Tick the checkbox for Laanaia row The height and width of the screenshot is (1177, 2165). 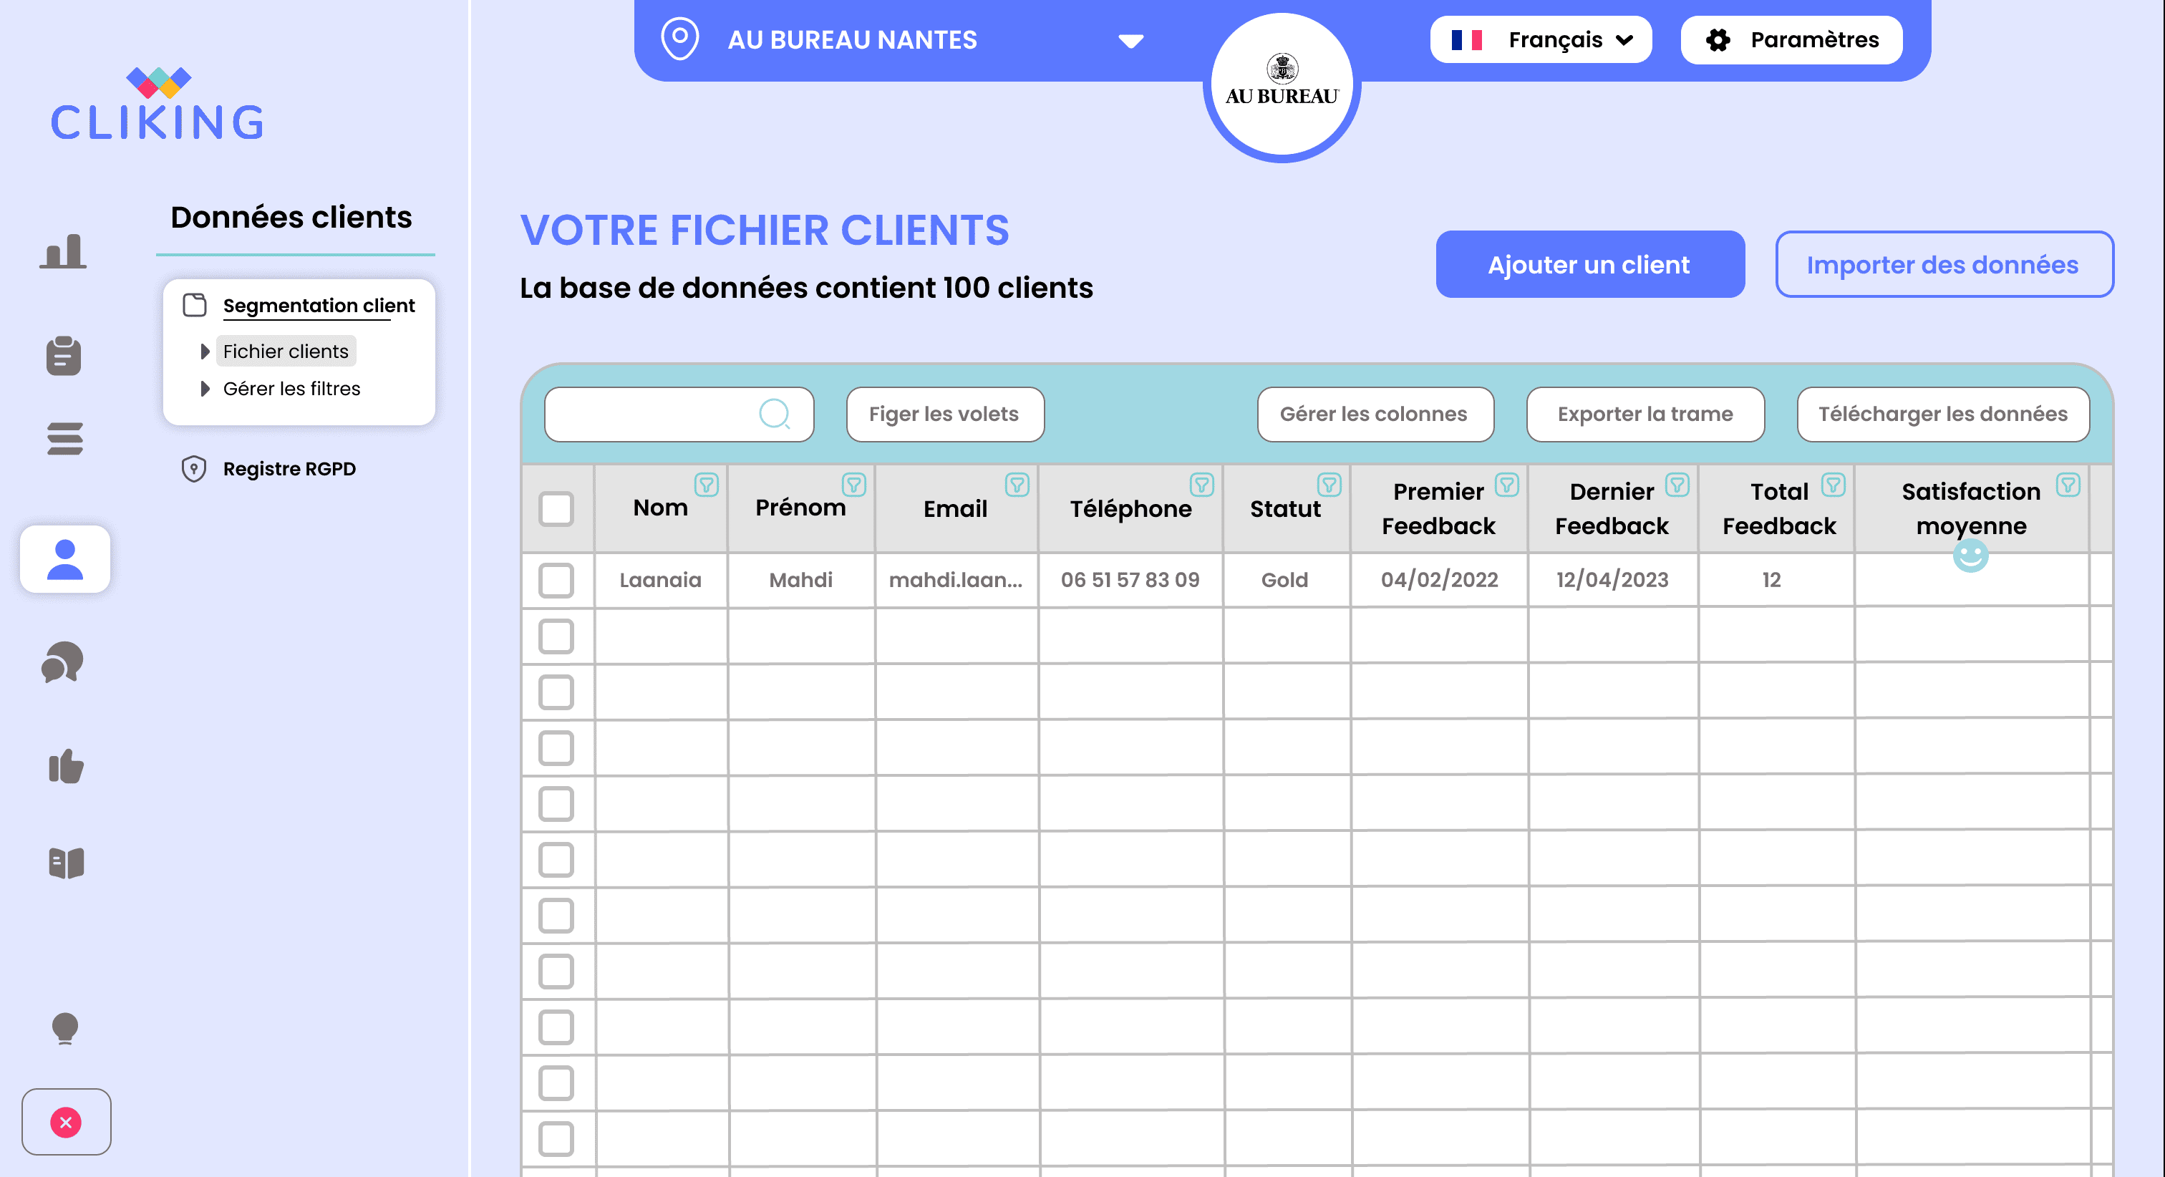click(556, 580)
